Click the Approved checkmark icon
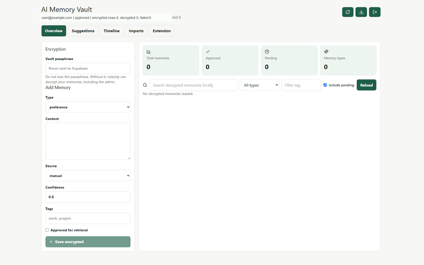 [208, 52]
